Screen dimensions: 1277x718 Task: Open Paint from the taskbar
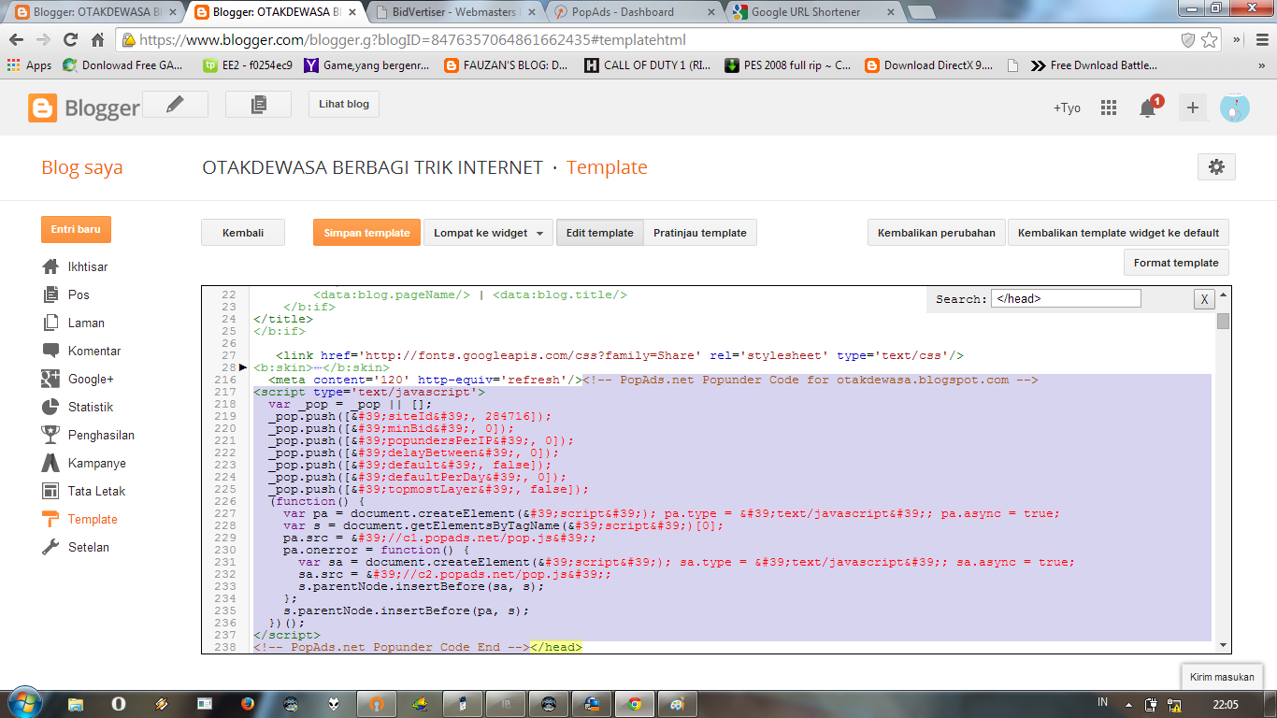pyautogui.click(x=677, y=703)
